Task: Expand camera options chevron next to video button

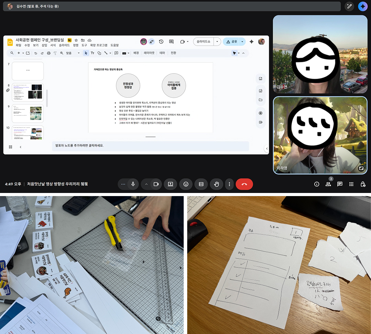Action: tap(146, 184)
